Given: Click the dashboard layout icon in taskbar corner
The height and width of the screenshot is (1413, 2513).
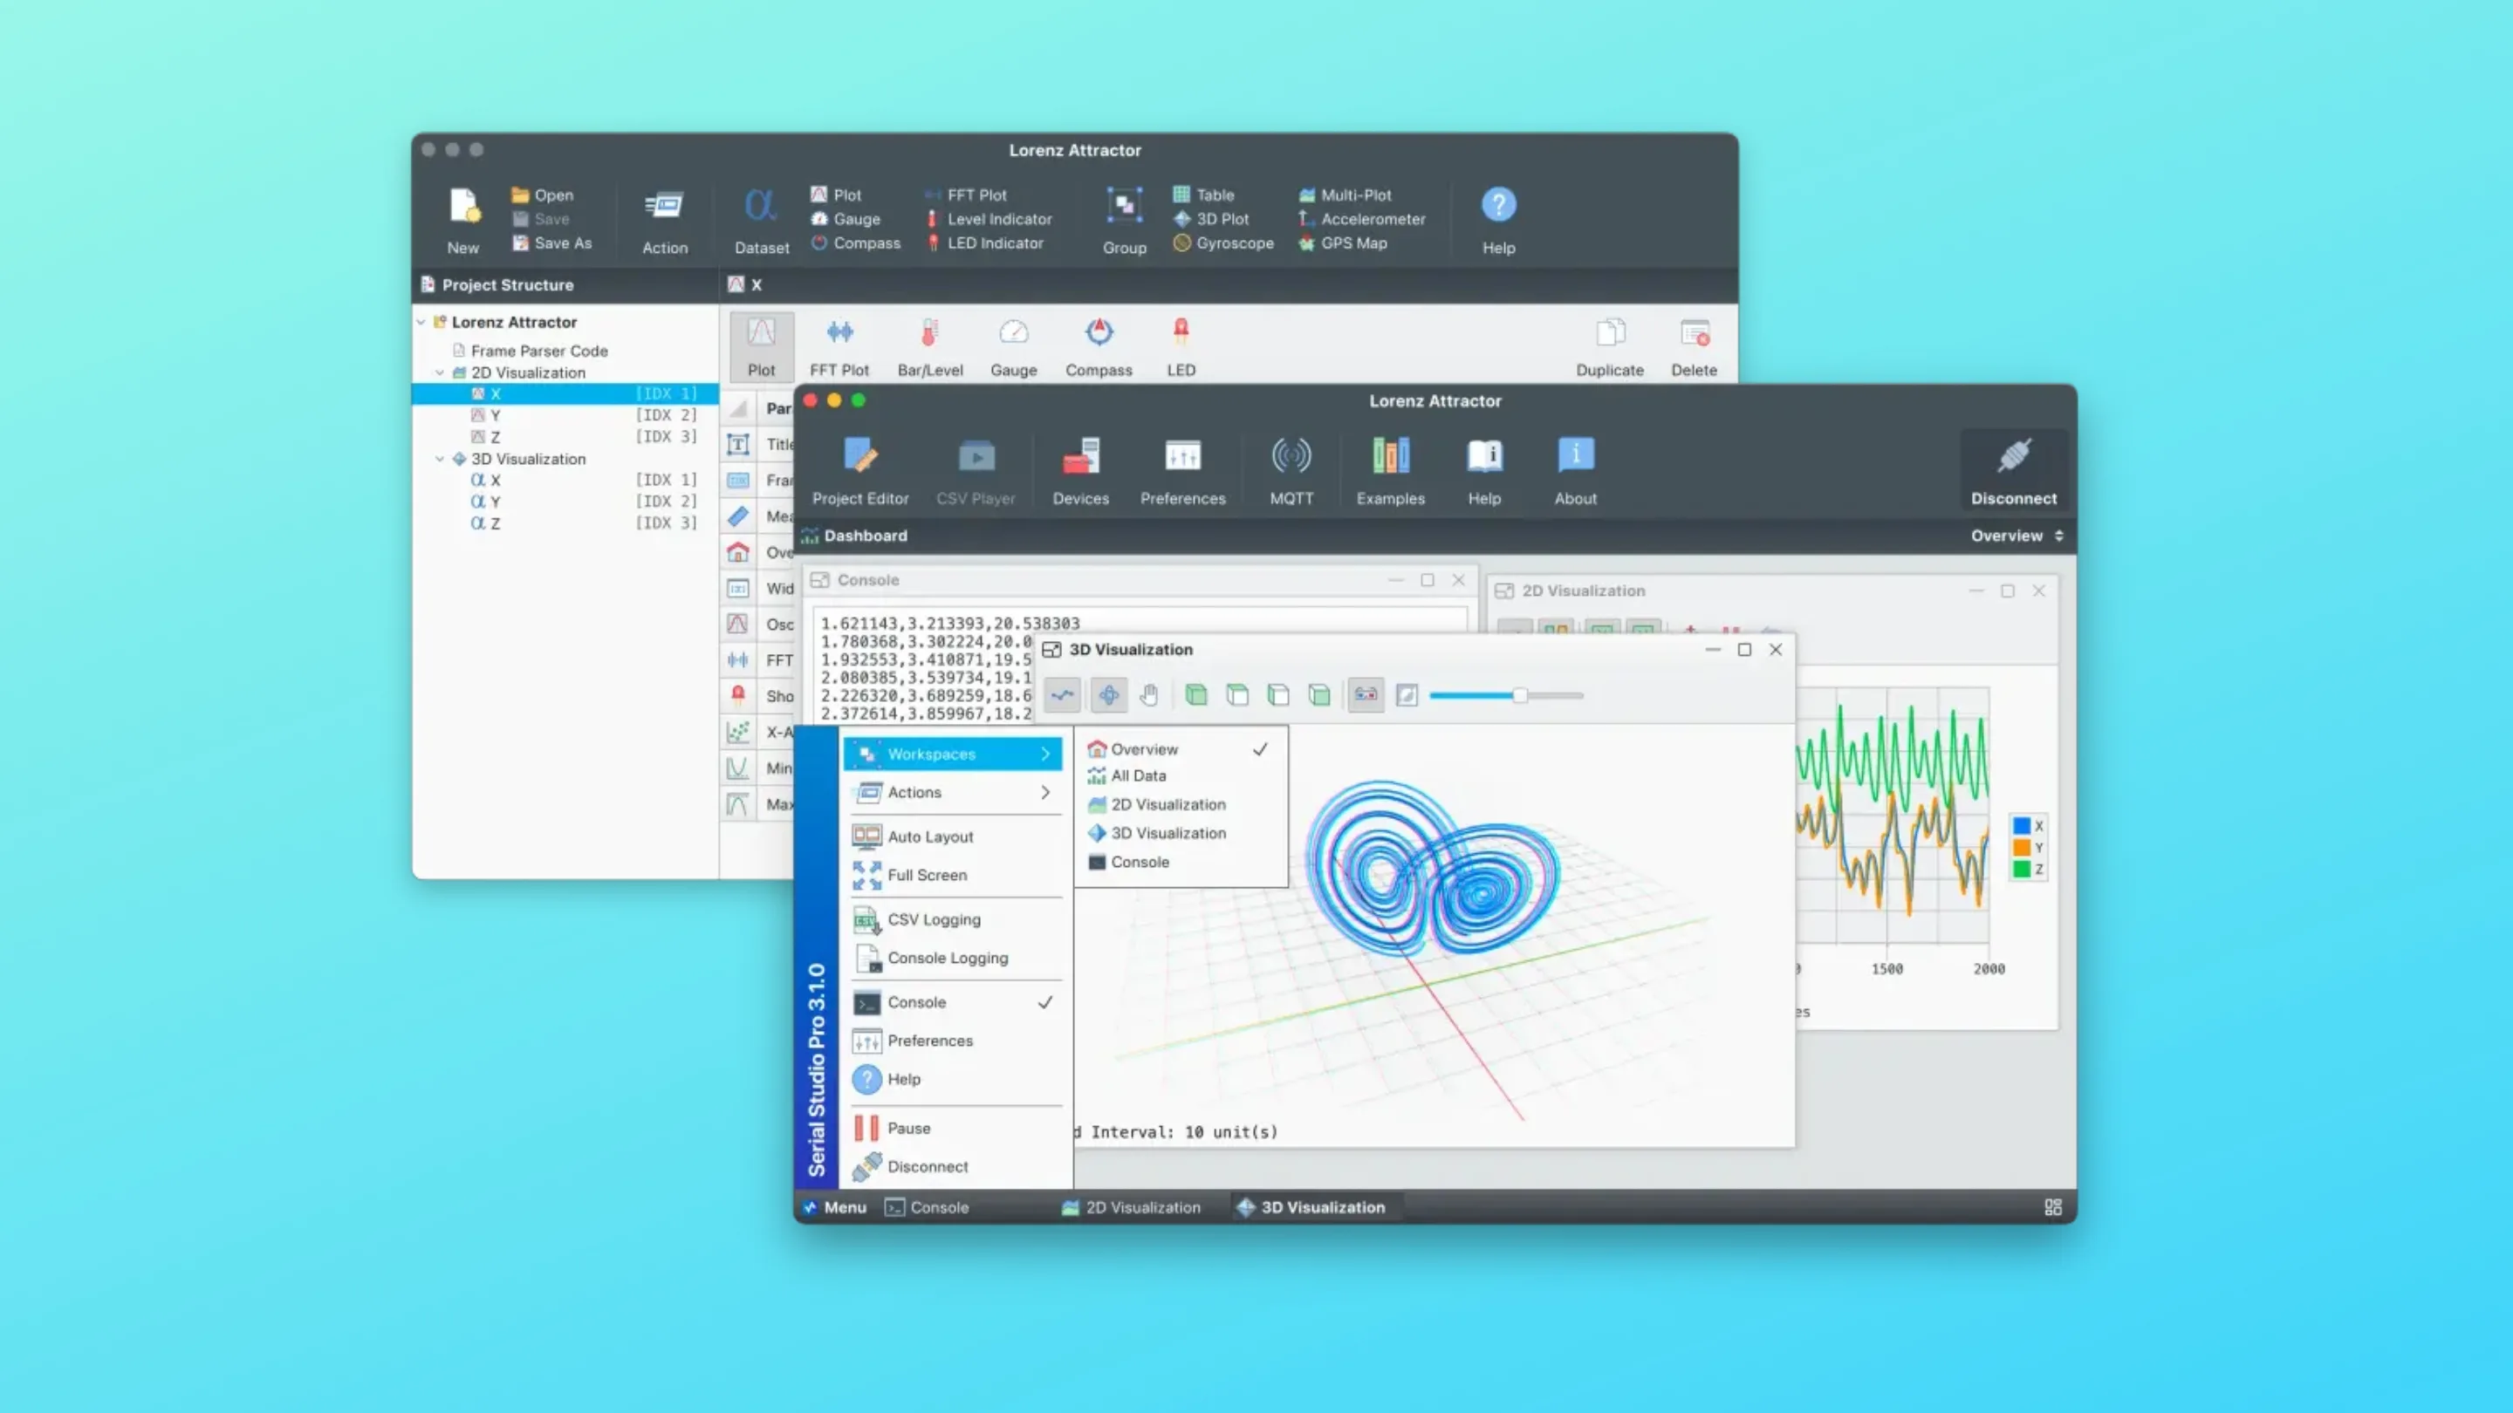Looking at the screenshot, I should 2052,1207.
